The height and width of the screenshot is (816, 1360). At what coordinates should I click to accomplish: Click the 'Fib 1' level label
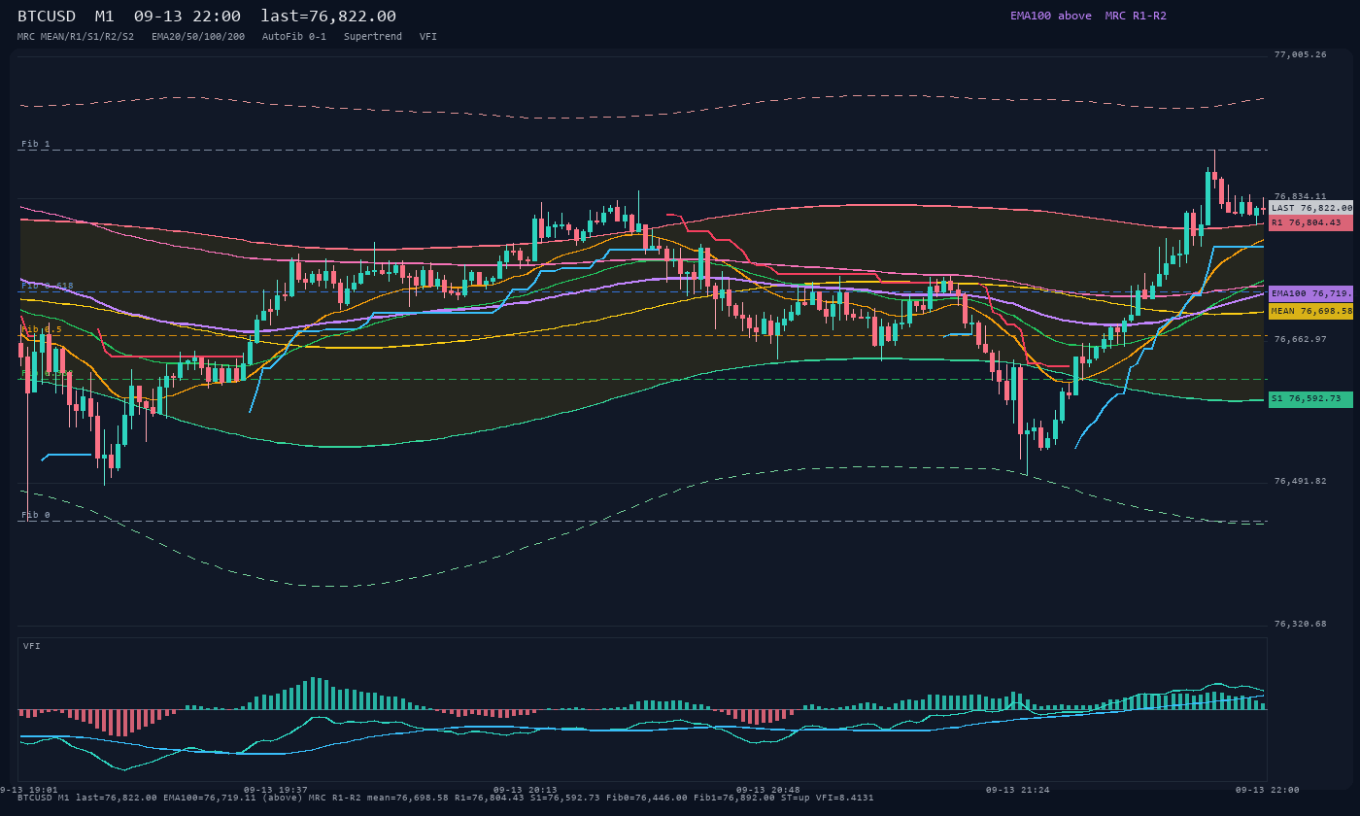tap(36, 144)
